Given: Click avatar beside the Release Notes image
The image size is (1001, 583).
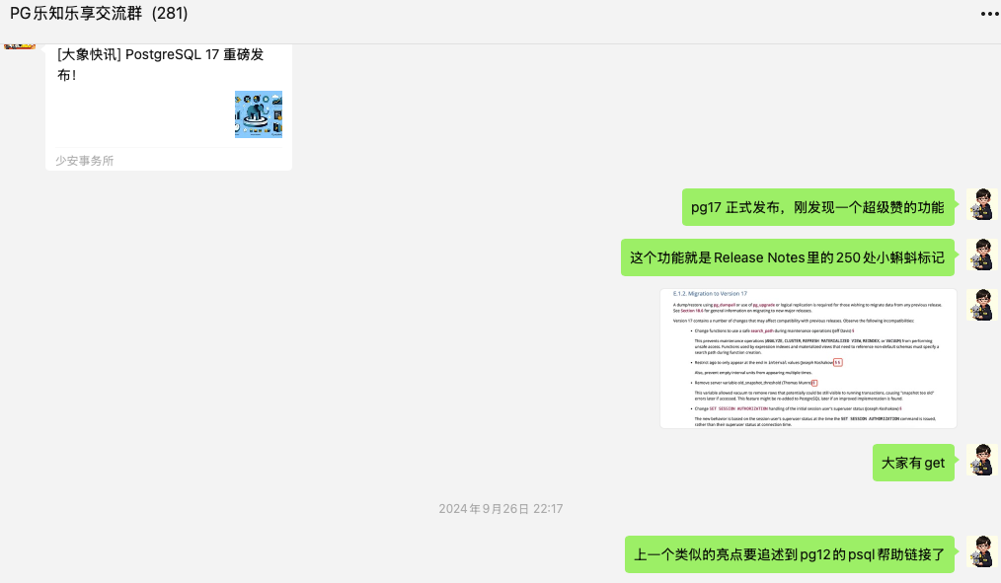Looking at the screenshot, I should tap(982, 305).
